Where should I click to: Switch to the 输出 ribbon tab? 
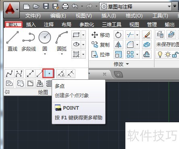pos(170,25)
